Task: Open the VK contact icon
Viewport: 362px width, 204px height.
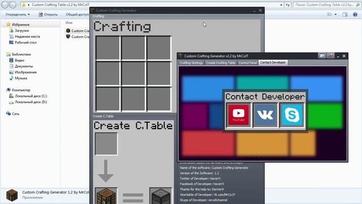Action: [265, 115]
